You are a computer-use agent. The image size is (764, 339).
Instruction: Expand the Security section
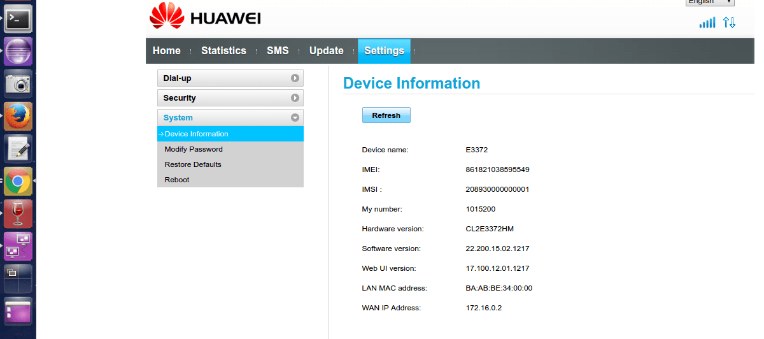click(230, 97)
